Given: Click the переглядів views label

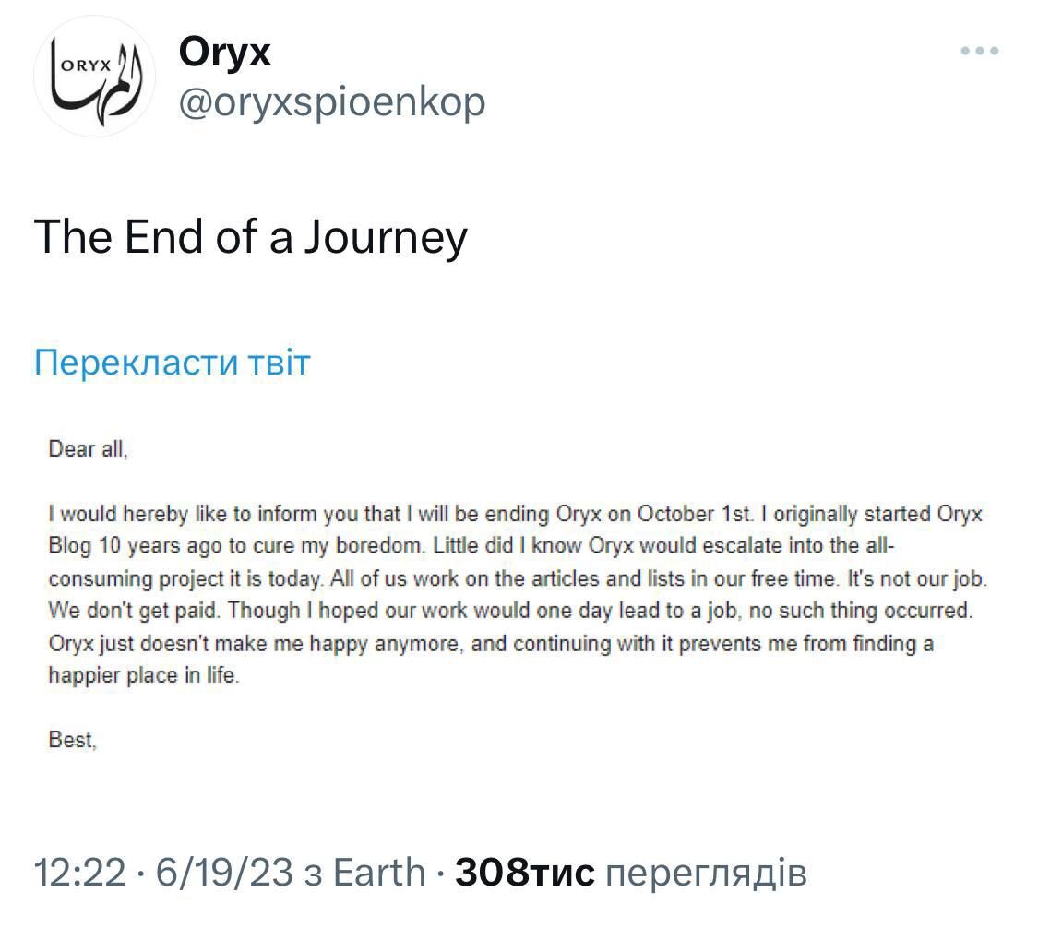Looking at the screenshot, I should [x=708, y=872].
